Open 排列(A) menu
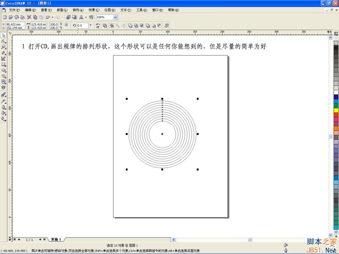This screenshot has width=339, height=254. tap(78, 10)
